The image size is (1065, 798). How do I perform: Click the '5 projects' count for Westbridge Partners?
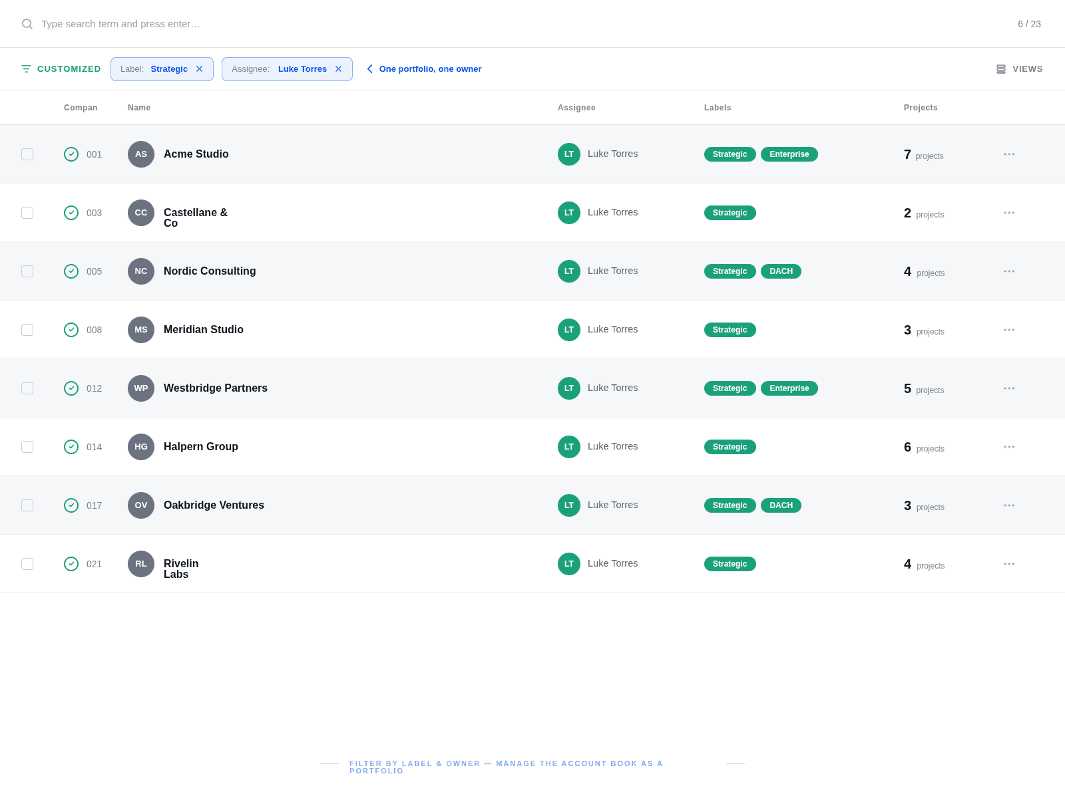(x=924, y=389)
